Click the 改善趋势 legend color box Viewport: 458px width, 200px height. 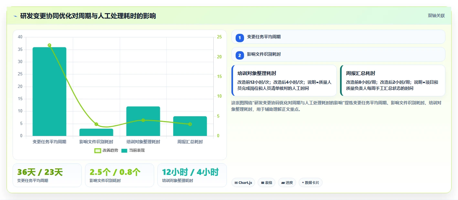pyautogui.click(x=98, y=150)
